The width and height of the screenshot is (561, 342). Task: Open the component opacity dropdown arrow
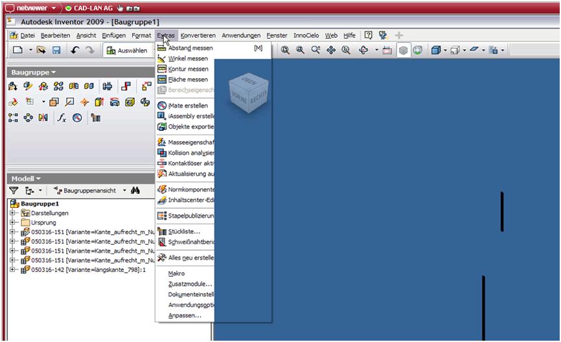(x=503, y=50)
